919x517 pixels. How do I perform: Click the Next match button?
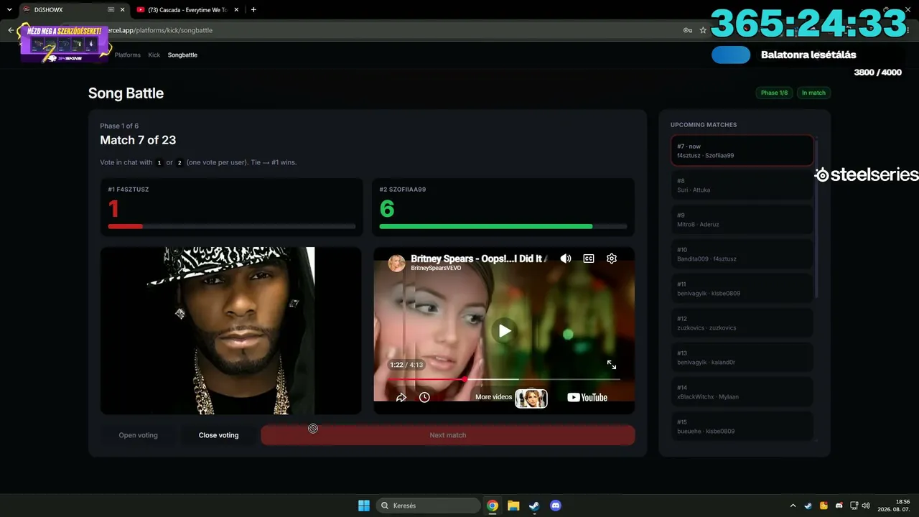pos(448,435)
